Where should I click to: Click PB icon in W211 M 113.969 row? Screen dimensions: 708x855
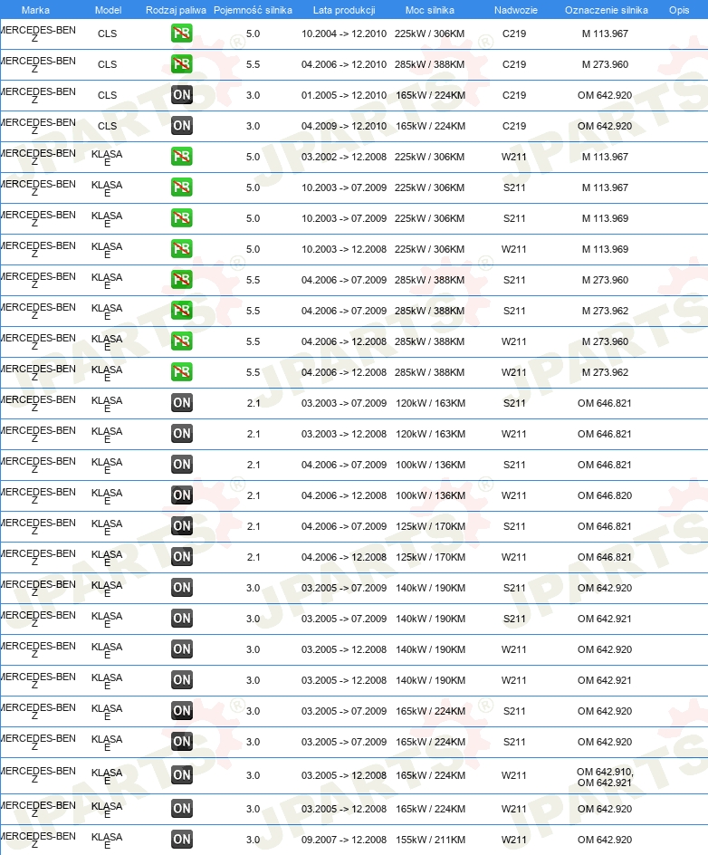(181, 249)
